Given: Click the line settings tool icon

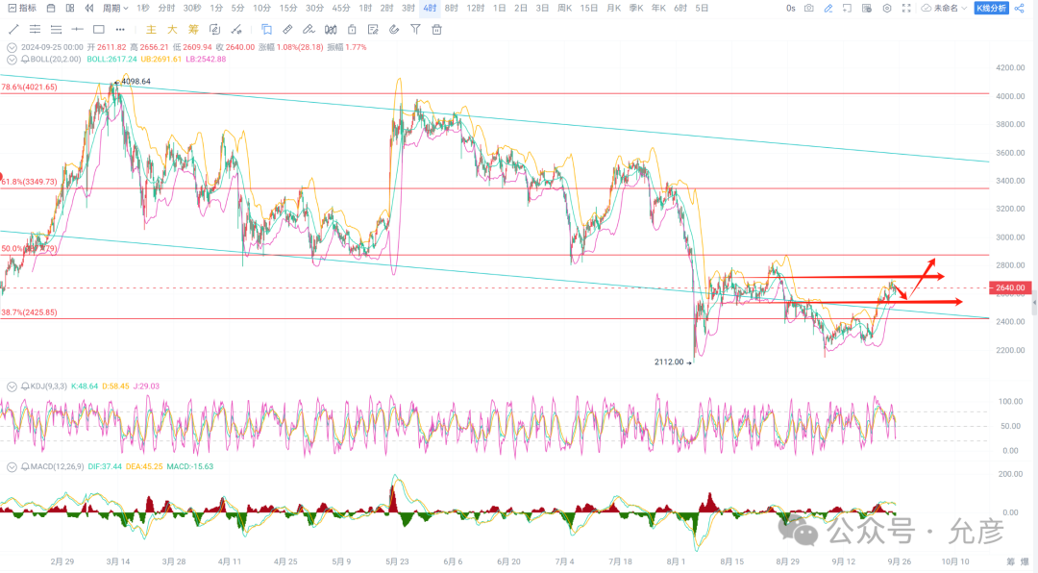Looking at the screenshot, I should pyautogui.click(x=235, y=29).
